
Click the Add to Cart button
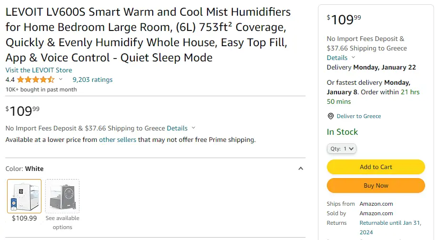pyautogui.click(x=376, y=167)
